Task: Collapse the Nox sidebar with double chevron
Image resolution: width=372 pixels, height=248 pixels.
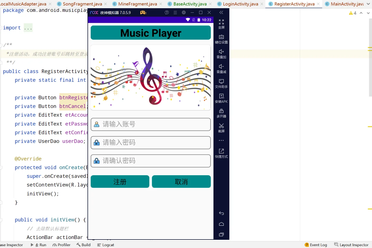Action: pyautogui.click(x=221, y=12)
